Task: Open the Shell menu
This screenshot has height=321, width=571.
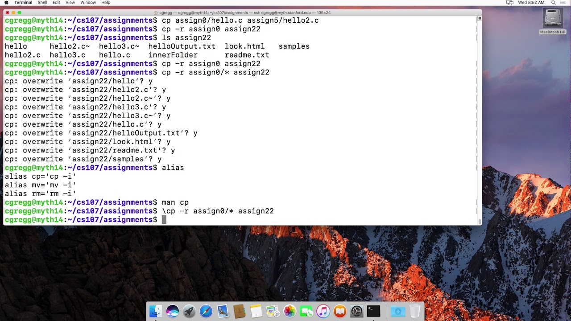Action: (42, 3)
